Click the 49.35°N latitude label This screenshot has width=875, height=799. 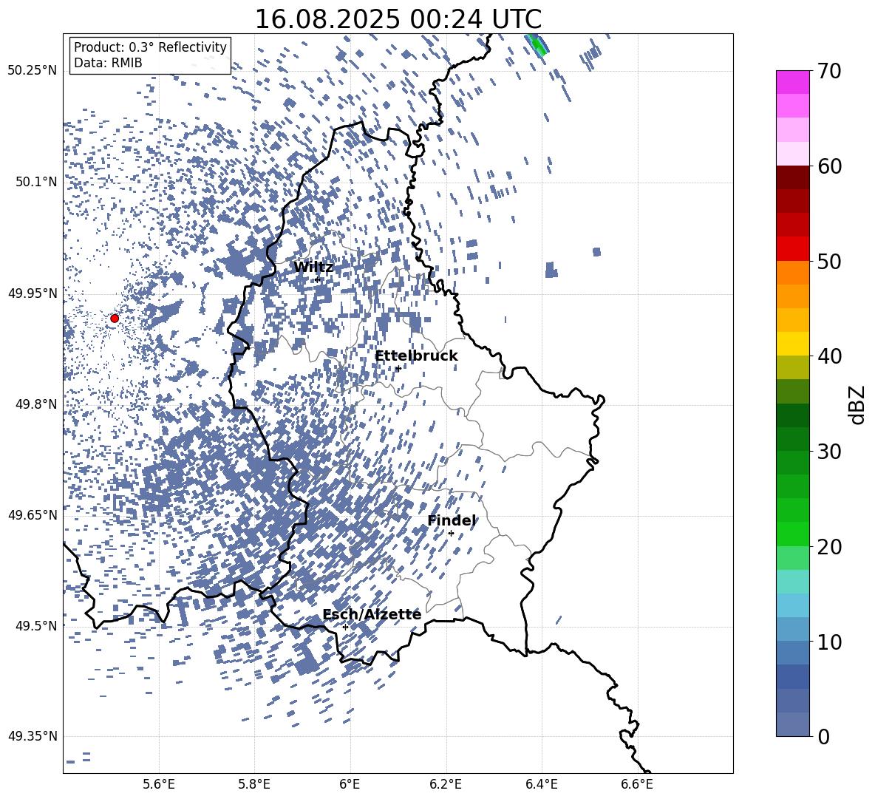point(33,736)
